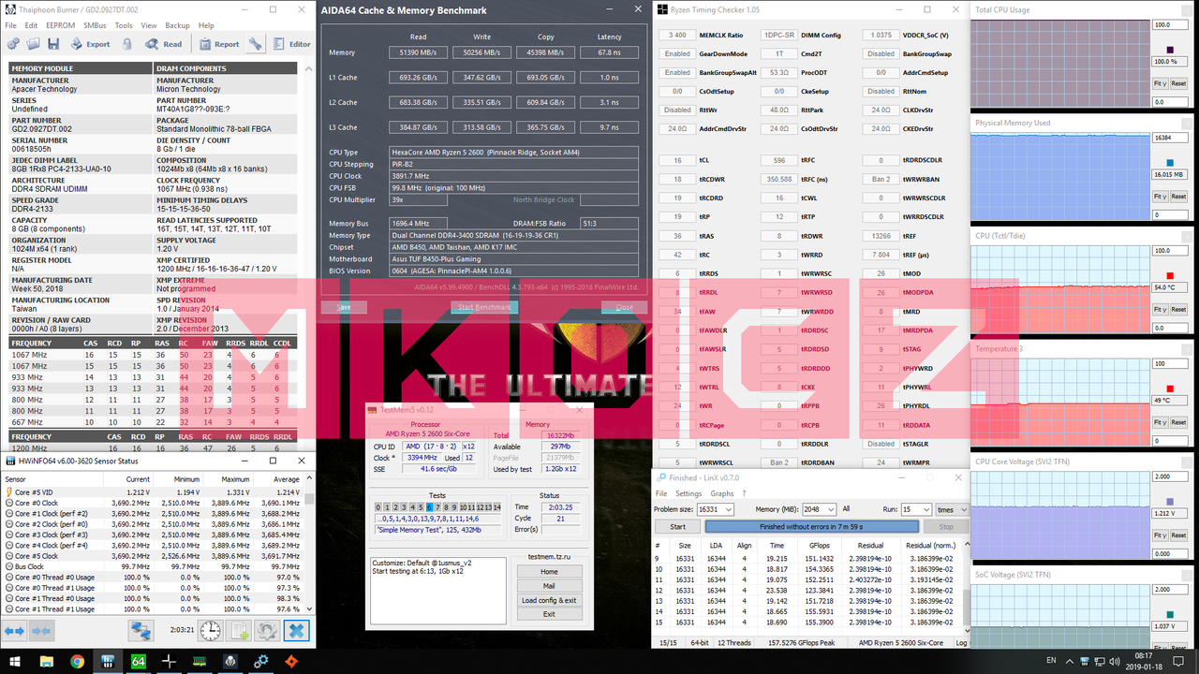Click teal color swatch on SoC Voltage graph

coord(1169,615)
